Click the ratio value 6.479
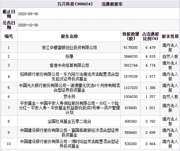180x151 pixels. pyautogui.click(x=150, y=47)
